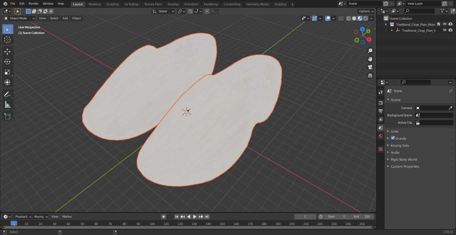The width and height of the screenshot is (456, 235).
Task: Open the Playback dropdown in timeline
Action: pos(23,217)
